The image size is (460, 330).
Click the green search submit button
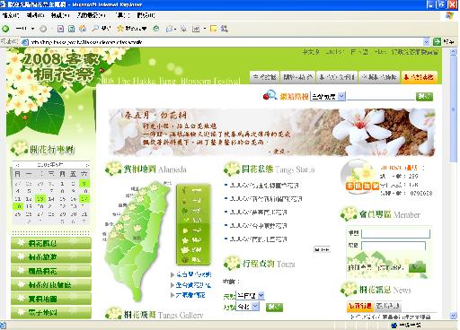point(424,96)
